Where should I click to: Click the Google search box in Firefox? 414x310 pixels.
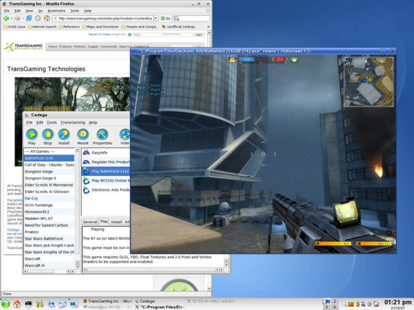point(192,18)
